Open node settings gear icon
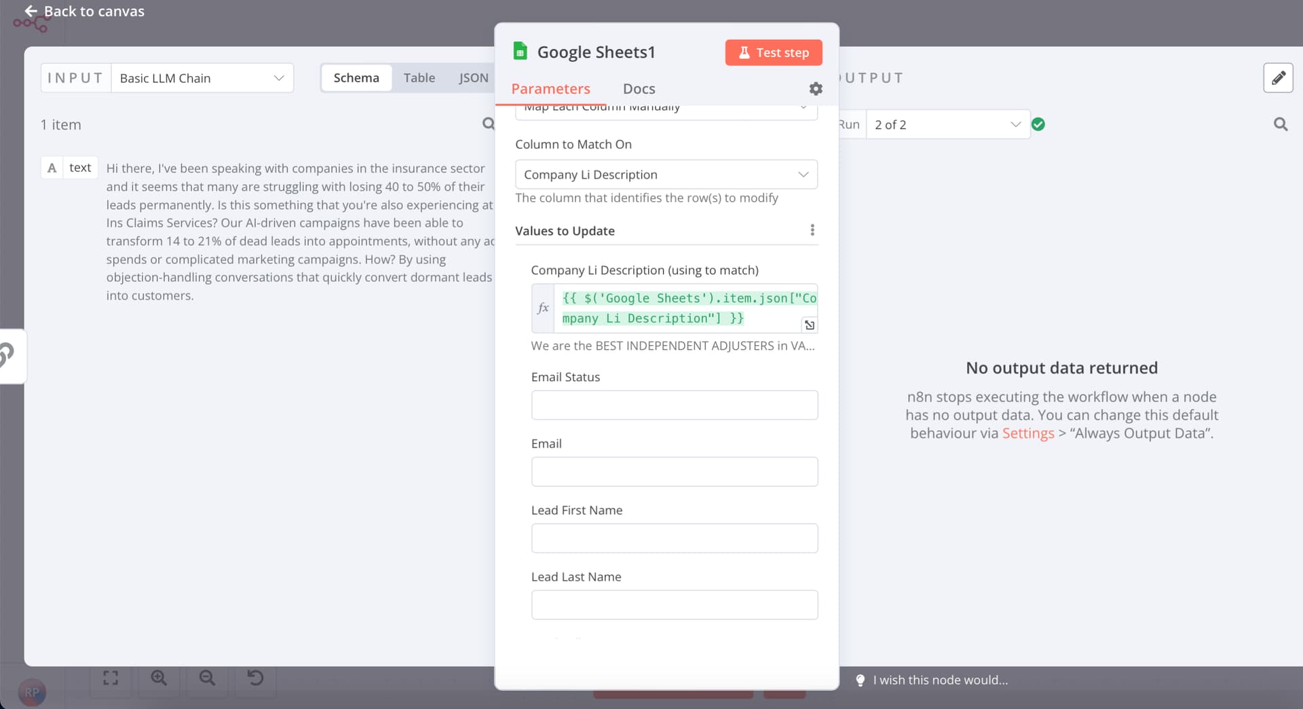The width and height of the screenshot is (1303, 709). click(816, 89)
